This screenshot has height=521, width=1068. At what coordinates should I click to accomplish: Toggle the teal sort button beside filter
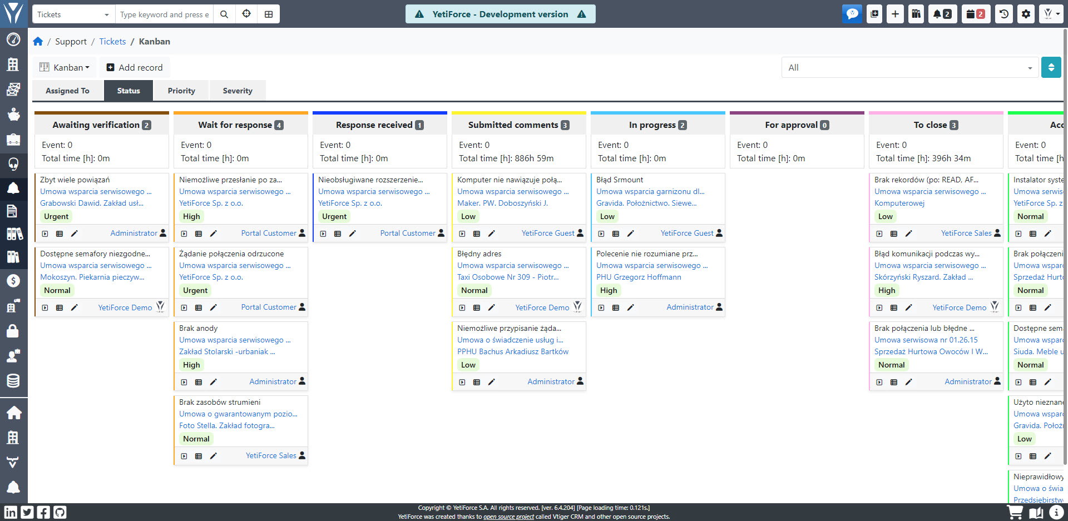[1051, 67]
